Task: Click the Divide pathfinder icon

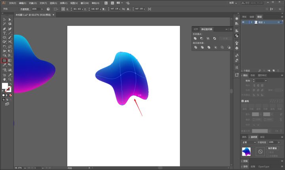Action: (195, 47)
